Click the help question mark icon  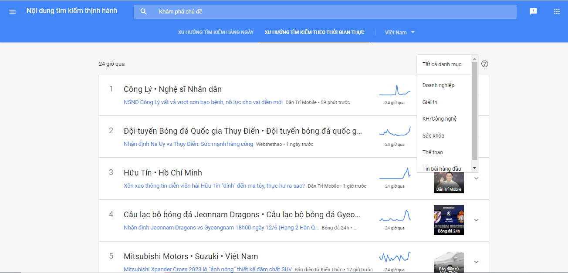486,64
